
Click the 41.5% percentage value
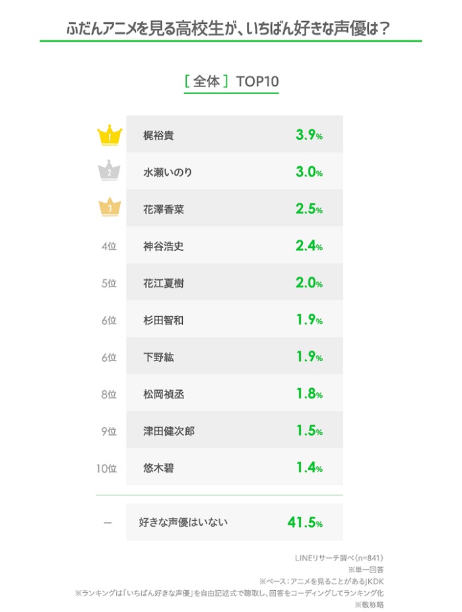[304, 522]
